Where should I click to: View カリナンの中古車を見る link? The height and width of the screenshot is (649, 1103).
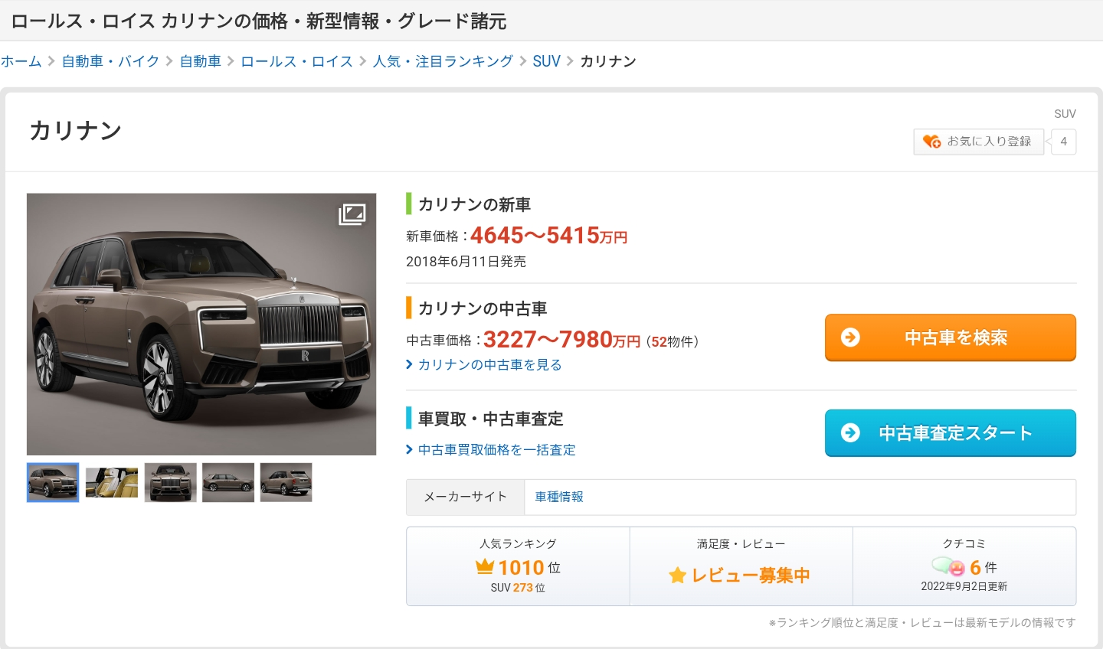click(490, 365)
